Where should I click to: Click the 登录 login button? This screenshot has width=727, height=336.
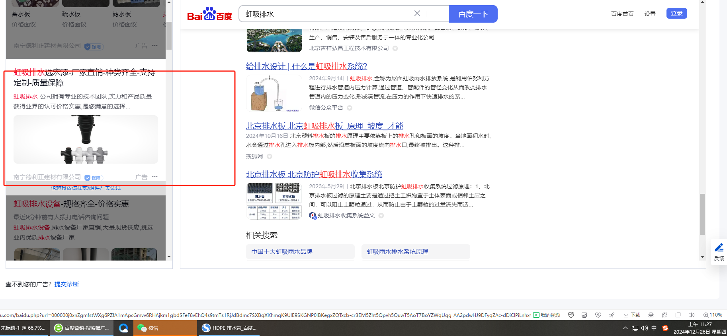click(676, 14)
